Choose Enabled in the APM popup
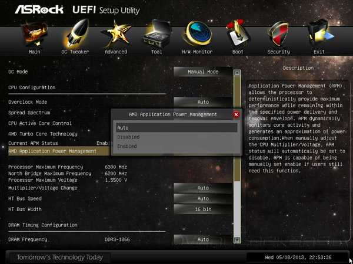 (x=176, y=146)
